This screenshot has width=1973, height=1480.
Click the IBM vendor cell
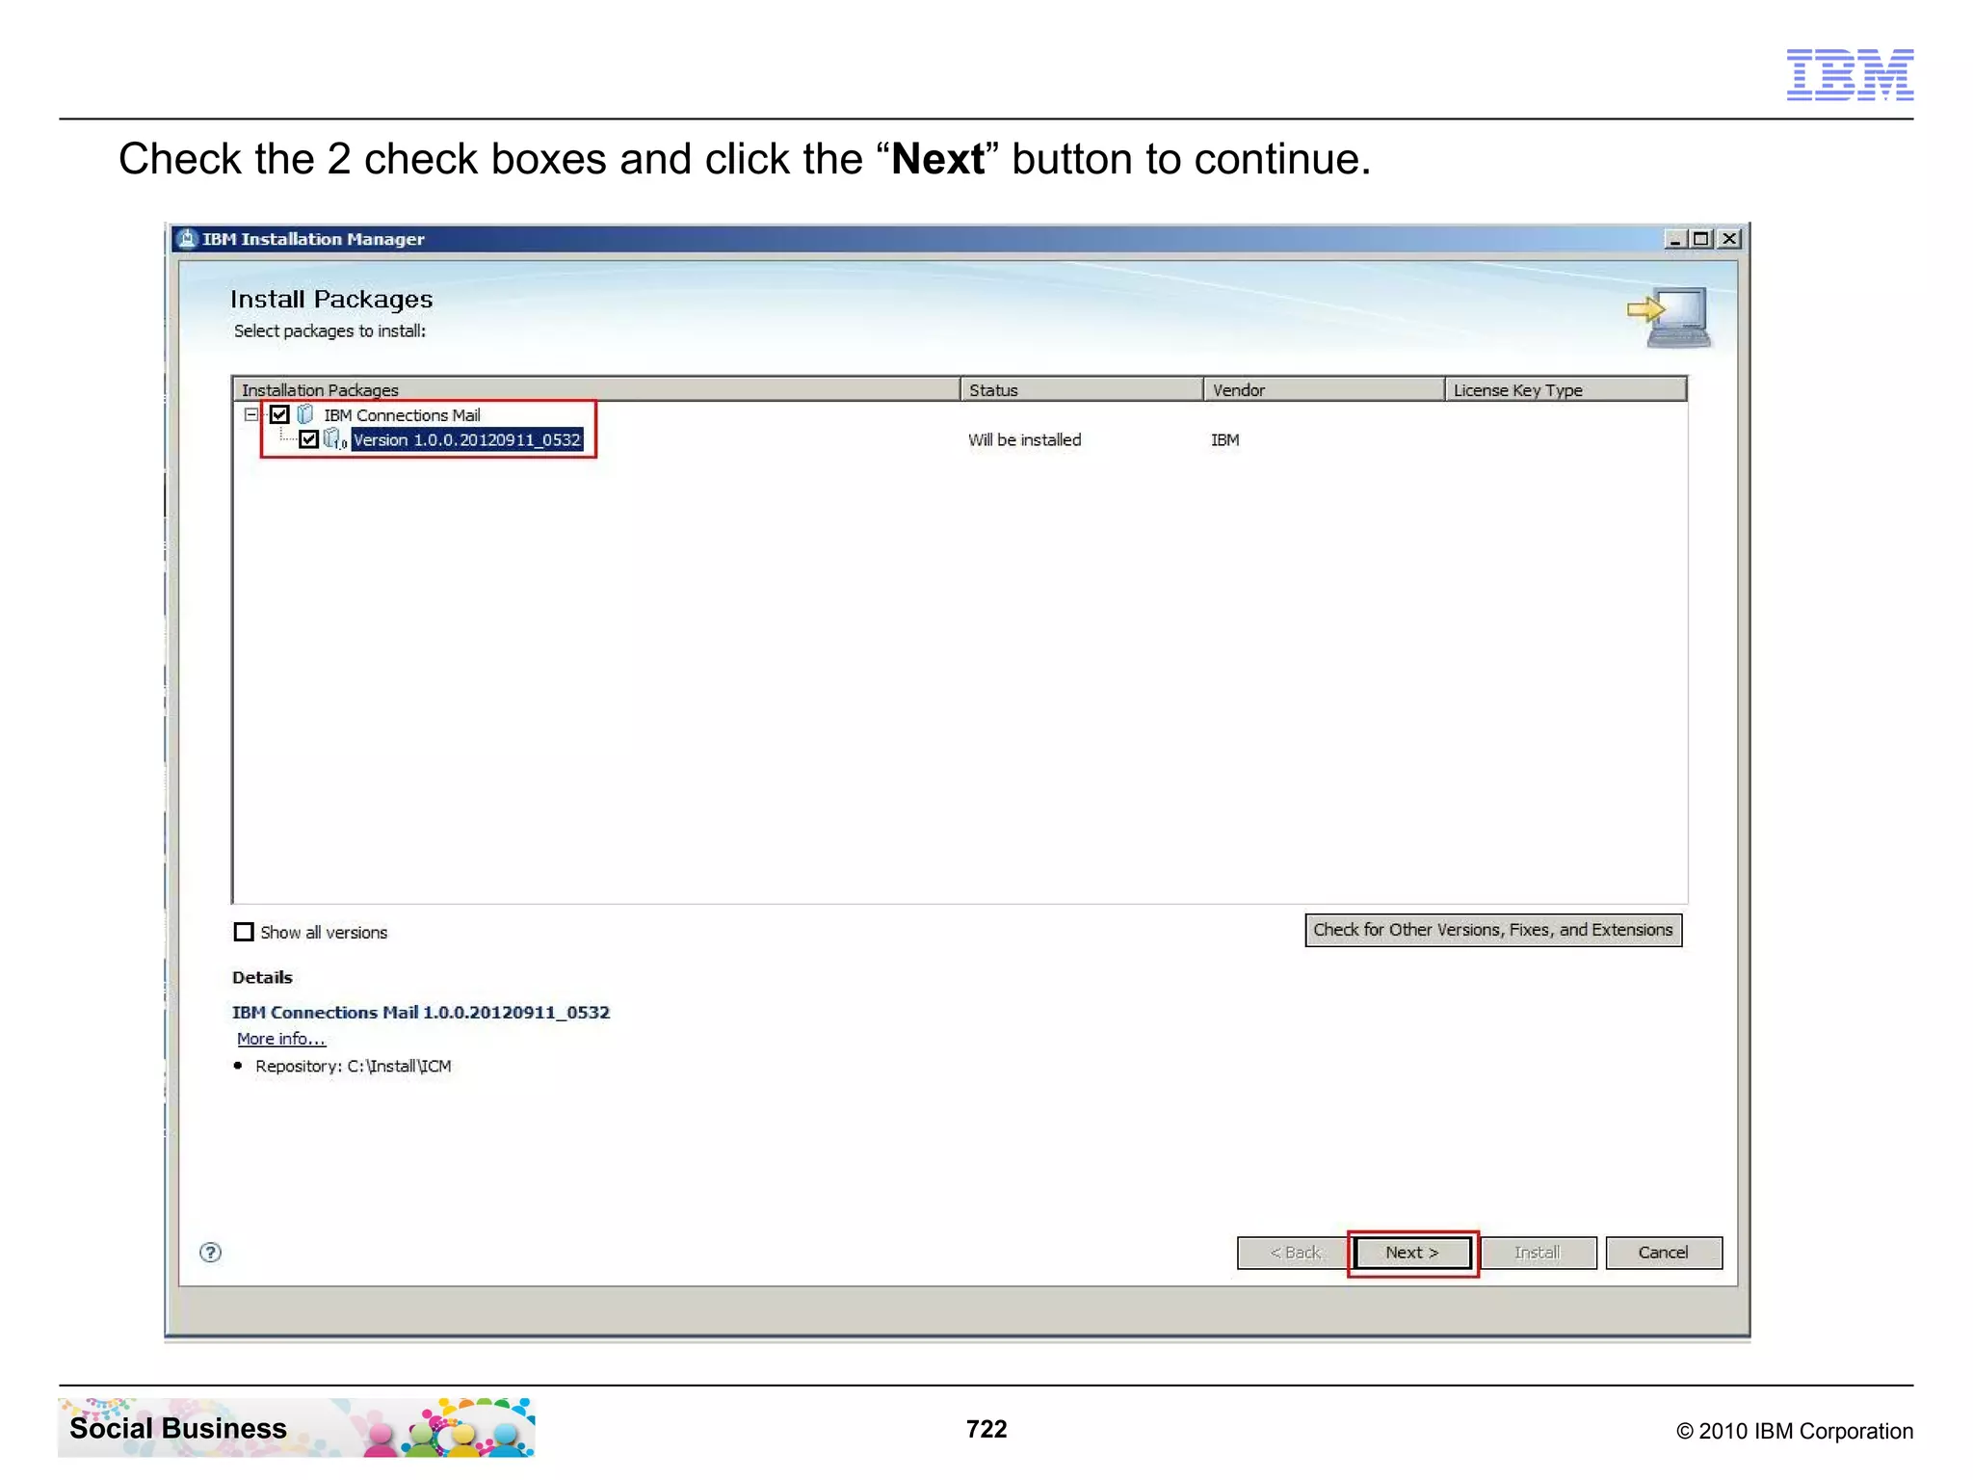pyautogui.click(x=1224, y=440)
